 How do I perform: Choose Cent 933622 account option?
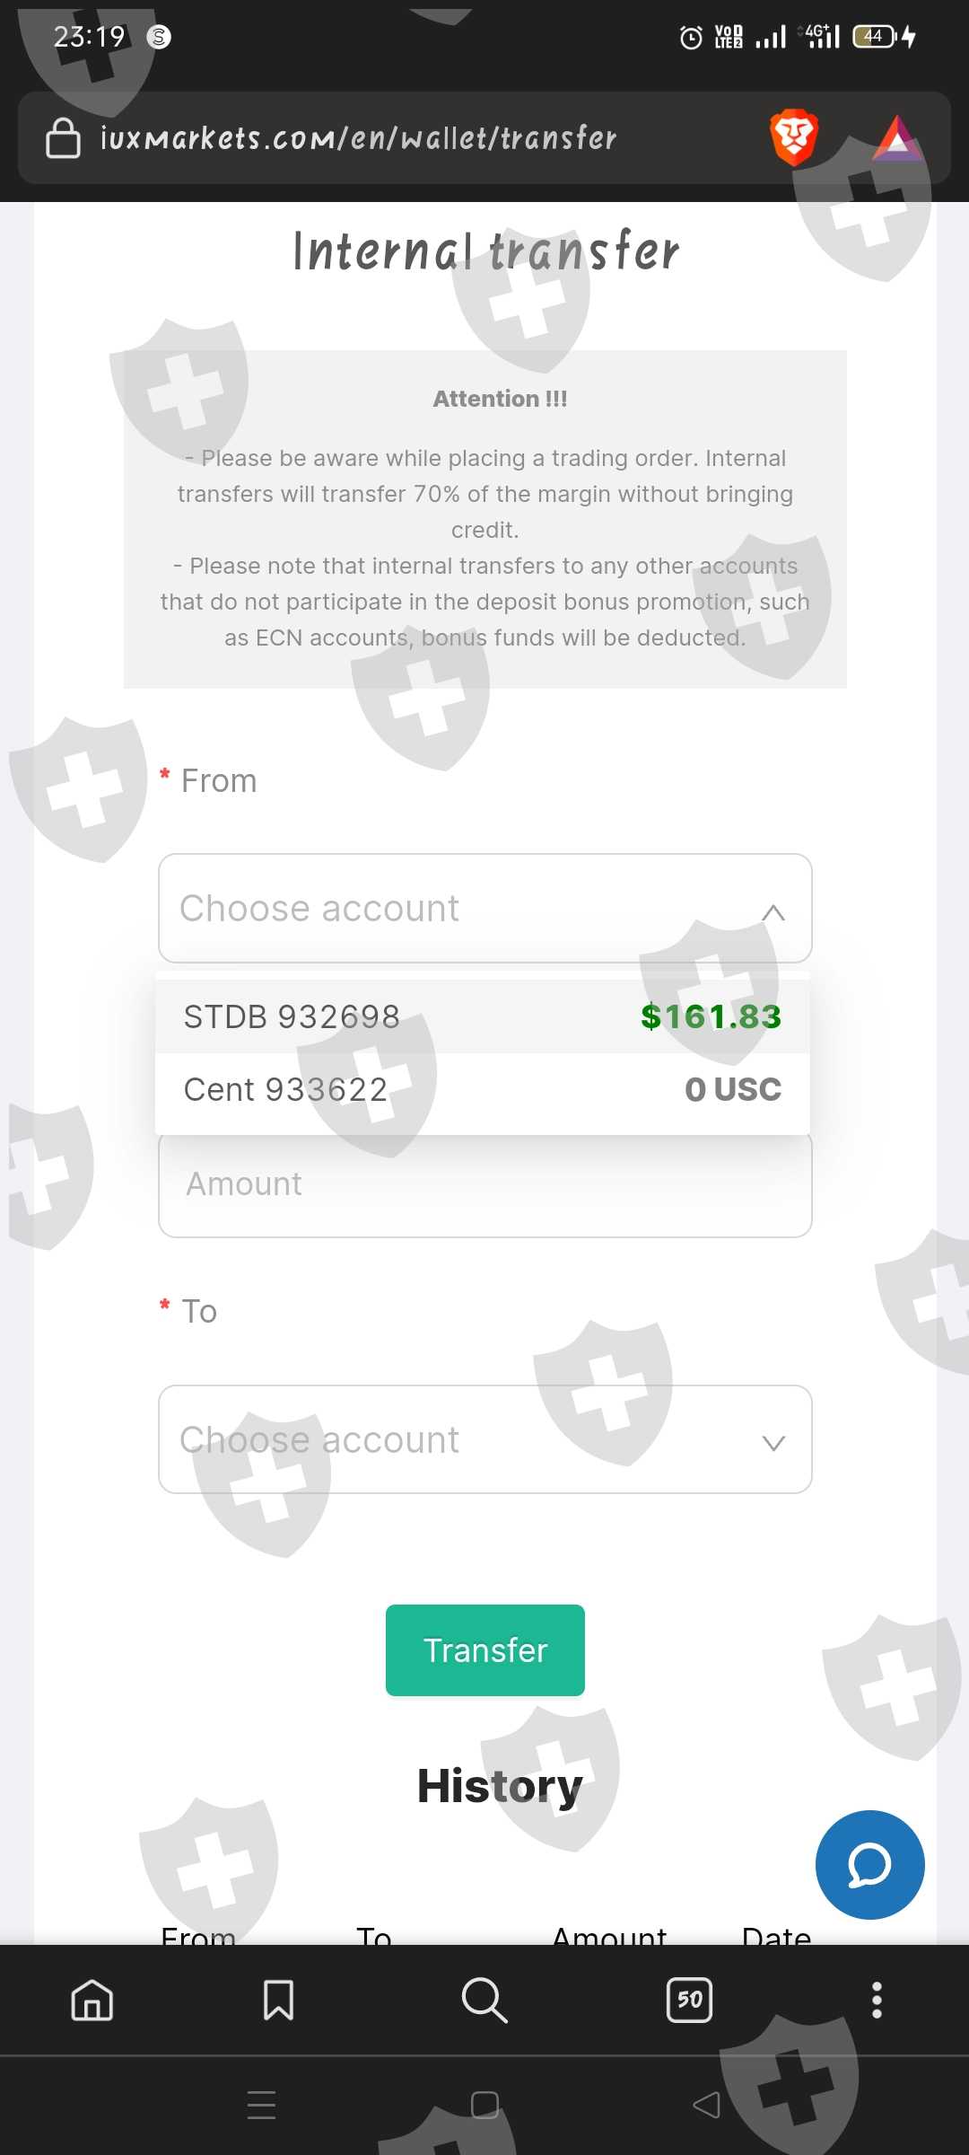pos(483,1090)
